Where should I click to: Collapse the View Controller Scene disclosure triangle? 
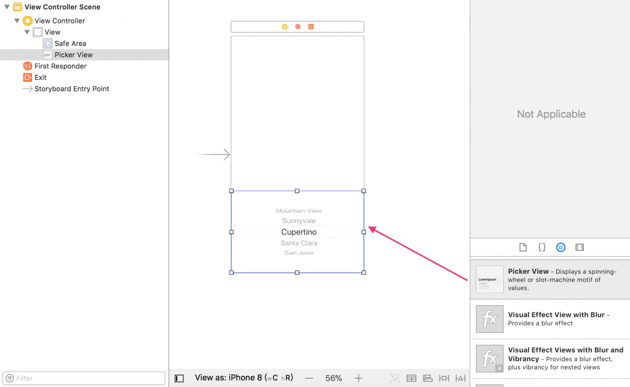pos(7,7)
